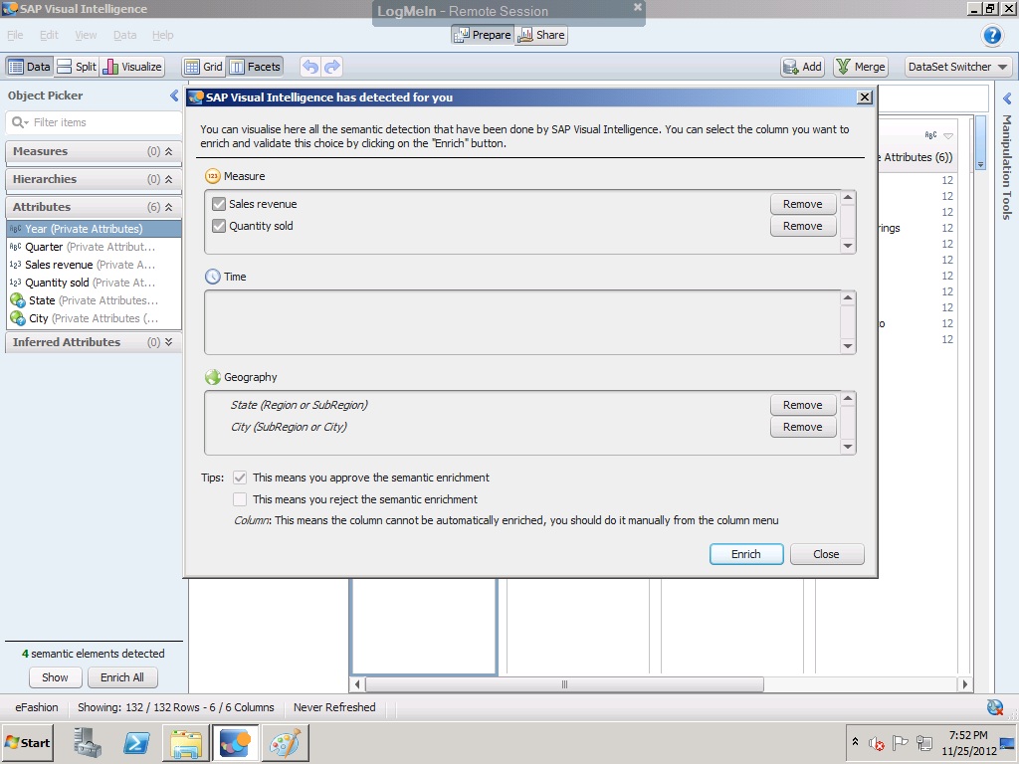Open the Edit menu

[49, 35]
